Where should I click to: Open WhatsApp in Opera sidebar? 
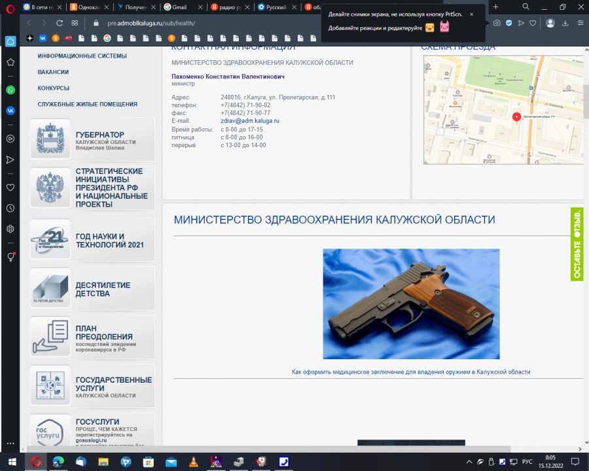10,90
